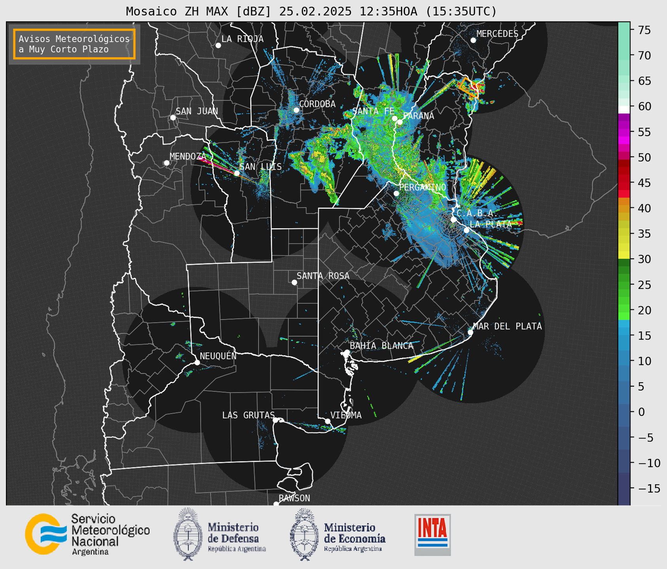Click the NEUQUÉN city marker dot
This screenshot has height=569, width=667.
[x=197, y=362]
